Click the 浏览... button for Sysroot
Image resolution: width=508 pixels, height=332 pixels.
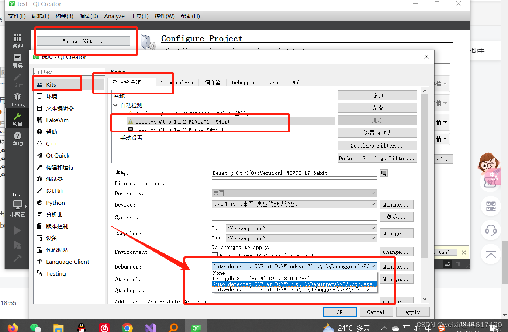[397, 217]
